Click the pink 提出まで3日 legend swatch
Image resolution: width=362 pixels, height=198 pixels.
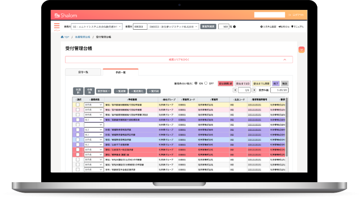(242, 84)
